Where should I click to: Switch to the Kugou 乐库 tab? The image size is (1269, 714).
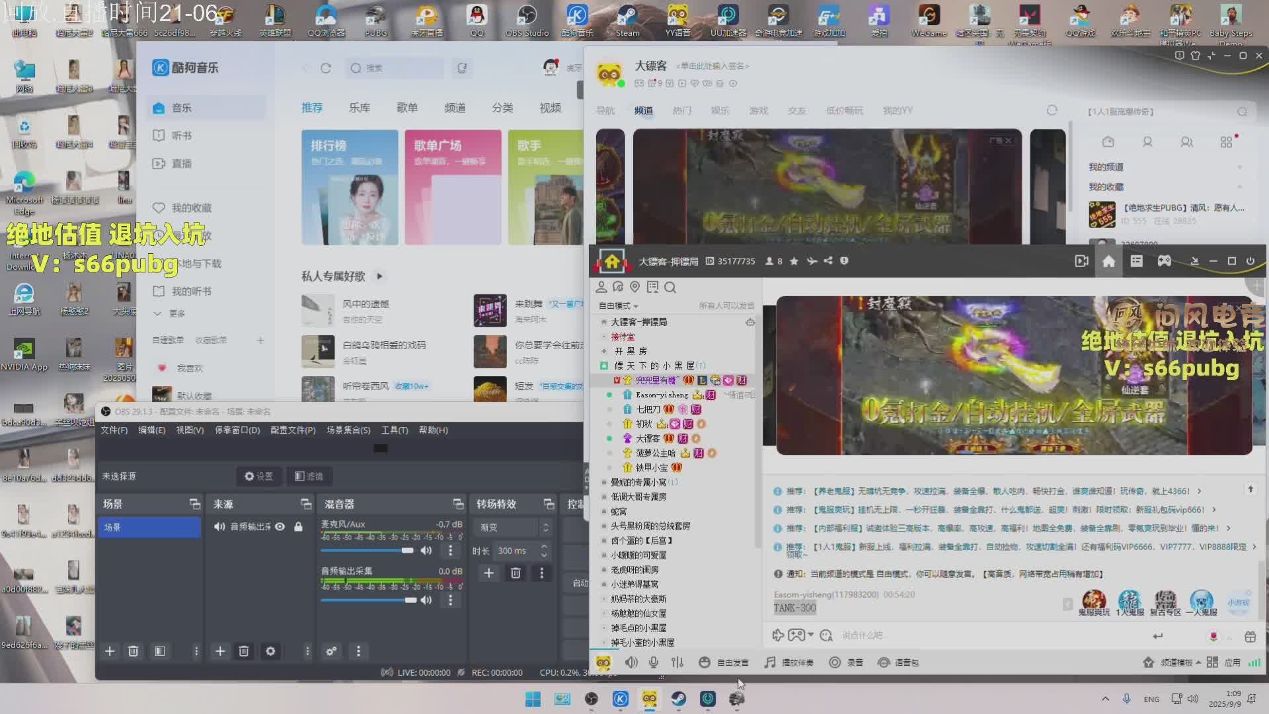click(x=360, y=108)
